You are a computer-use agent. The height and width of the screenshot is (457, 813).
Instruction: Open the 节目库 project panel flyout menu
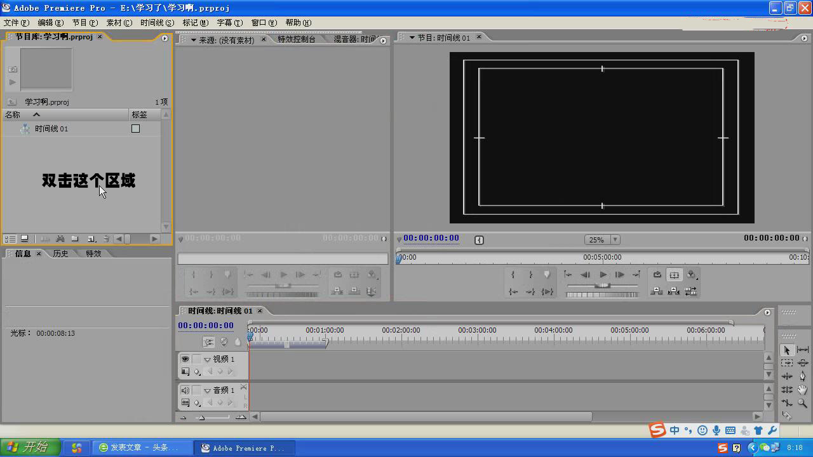click(x=165, y=38)
